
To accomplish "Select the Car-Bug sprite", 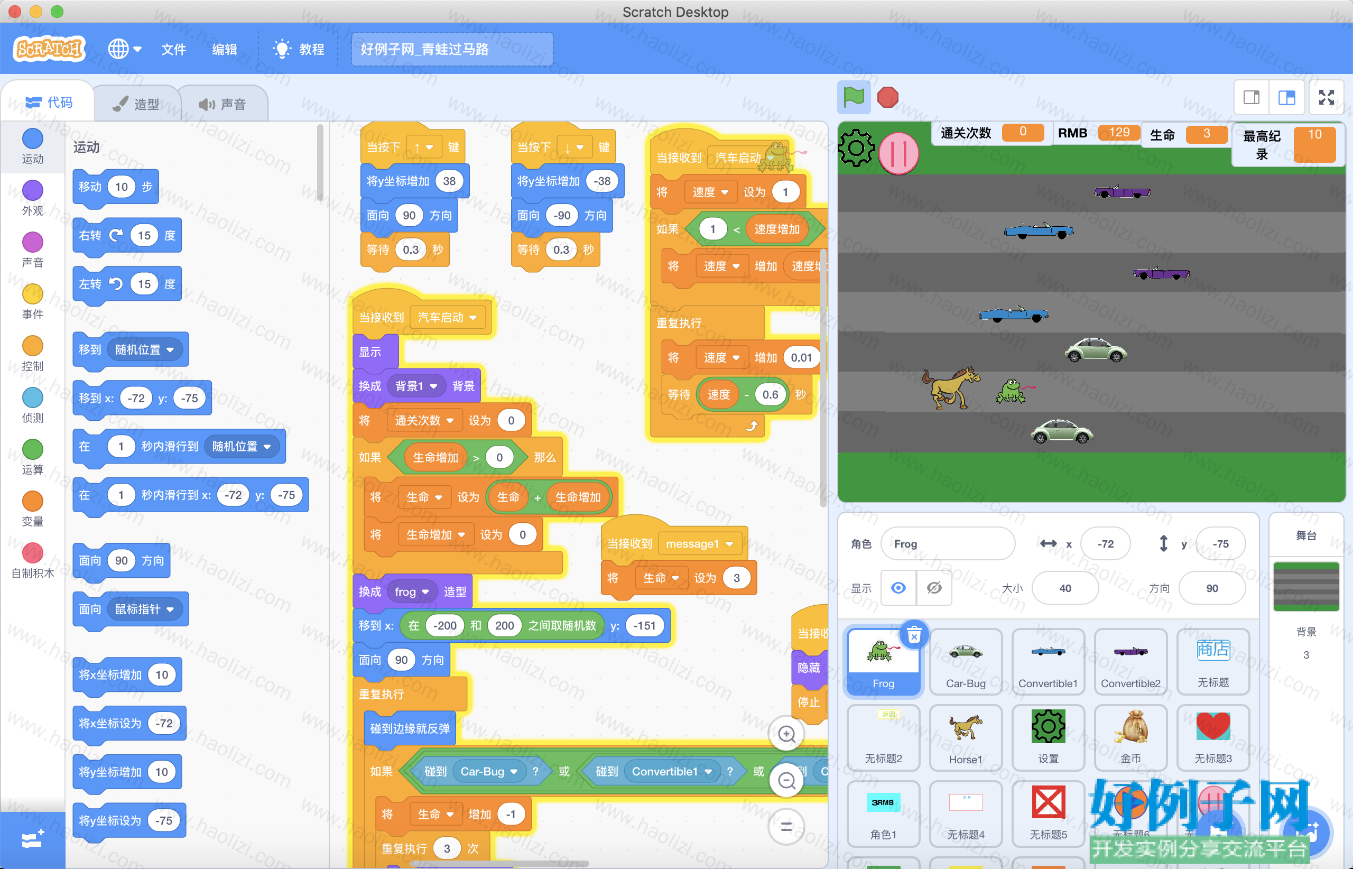I will pos(966,662).
